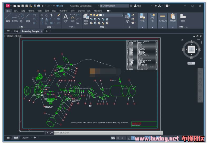Switch to the 开始 Start file tab

coord(16,31)
